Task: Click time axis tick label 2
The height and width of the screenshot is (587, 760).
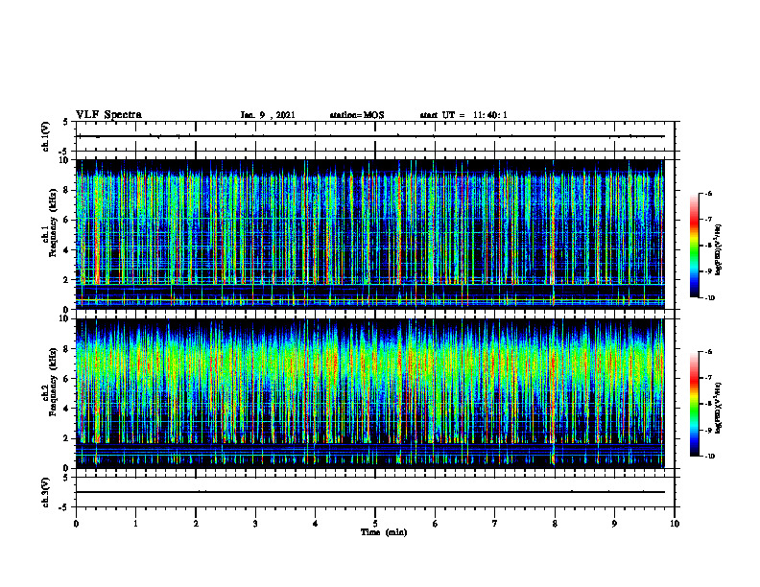Action: point(196,524)
